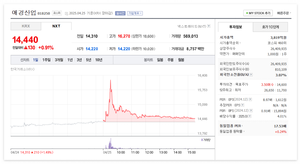The image size is (301, 164).
Task: Open the 호가 10단계 tab
Action: coord(270,27)
